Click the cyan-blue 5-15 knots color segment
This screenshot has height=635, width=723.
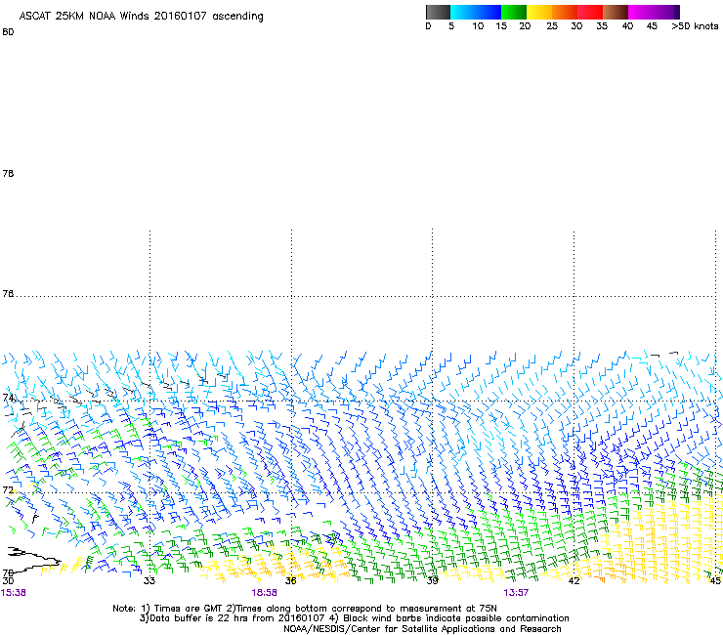pyautogui.click(x=476, y=12)
